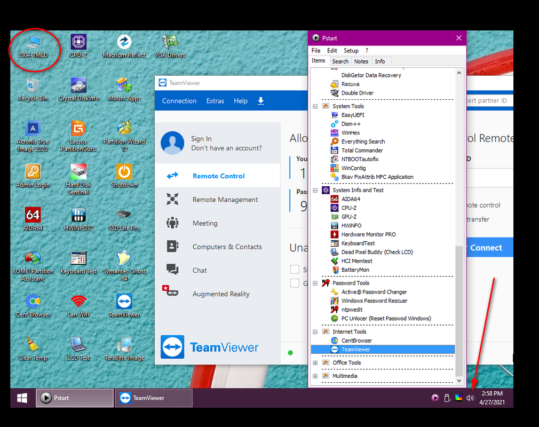Switch to the Info tab in Pstart
539x427 pixels.
pos(380,61)
